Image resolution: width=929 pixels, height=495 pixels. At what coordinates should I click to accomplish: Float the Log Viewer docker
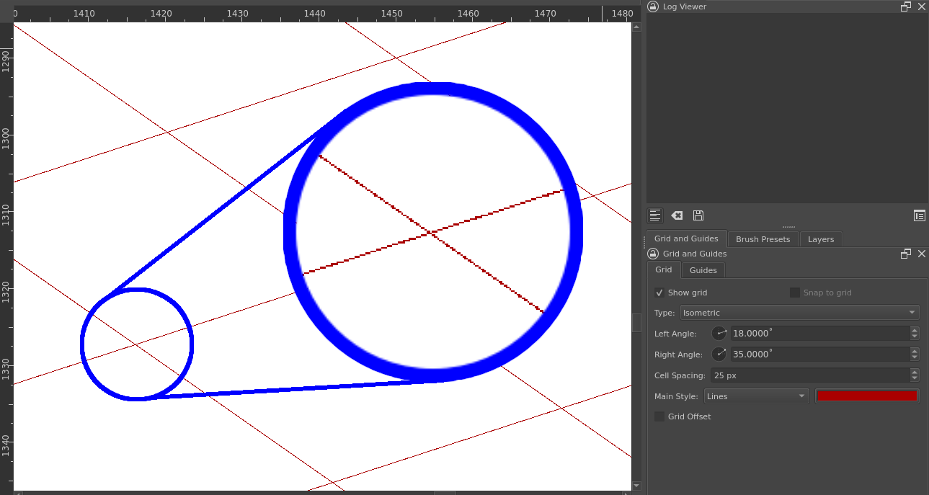coord(906,6)
